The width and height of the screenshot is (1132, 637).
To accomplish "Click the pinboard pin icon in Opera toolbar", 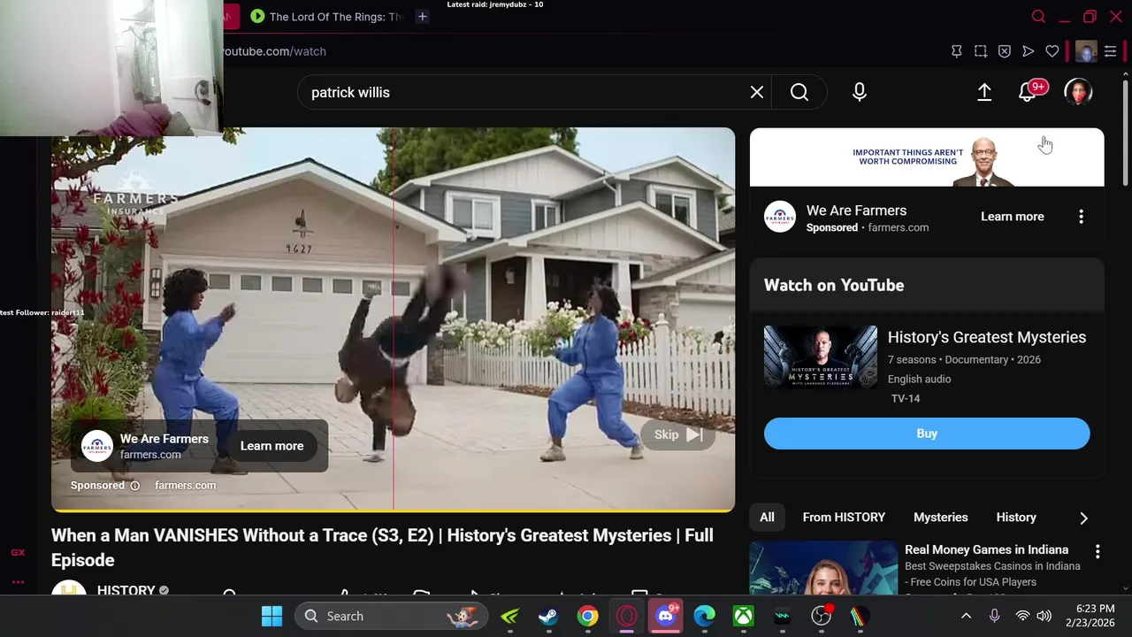I will 957,51.
